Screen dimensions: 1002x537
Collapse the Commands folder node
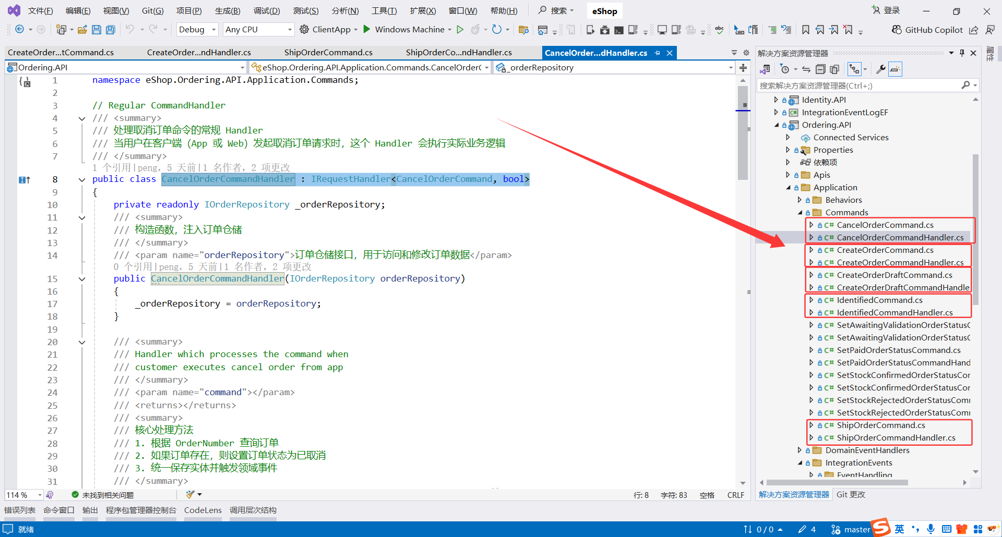point(800,213)
